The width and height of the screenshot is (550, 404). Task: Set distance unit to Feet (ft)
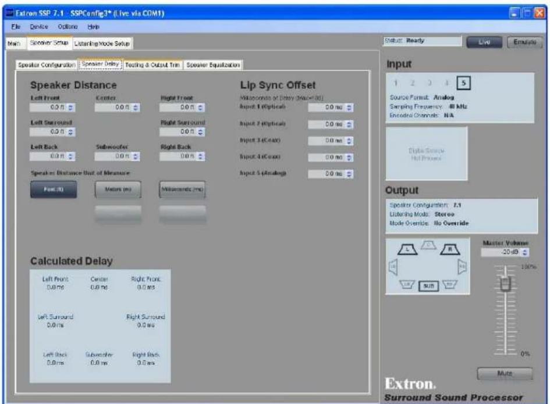54,189
